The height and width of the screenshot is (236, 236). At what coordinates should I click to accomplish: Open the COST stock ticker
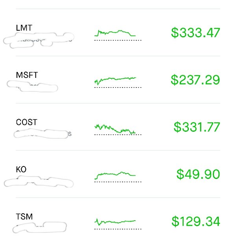pyautogui.click(x=27, y=122)
